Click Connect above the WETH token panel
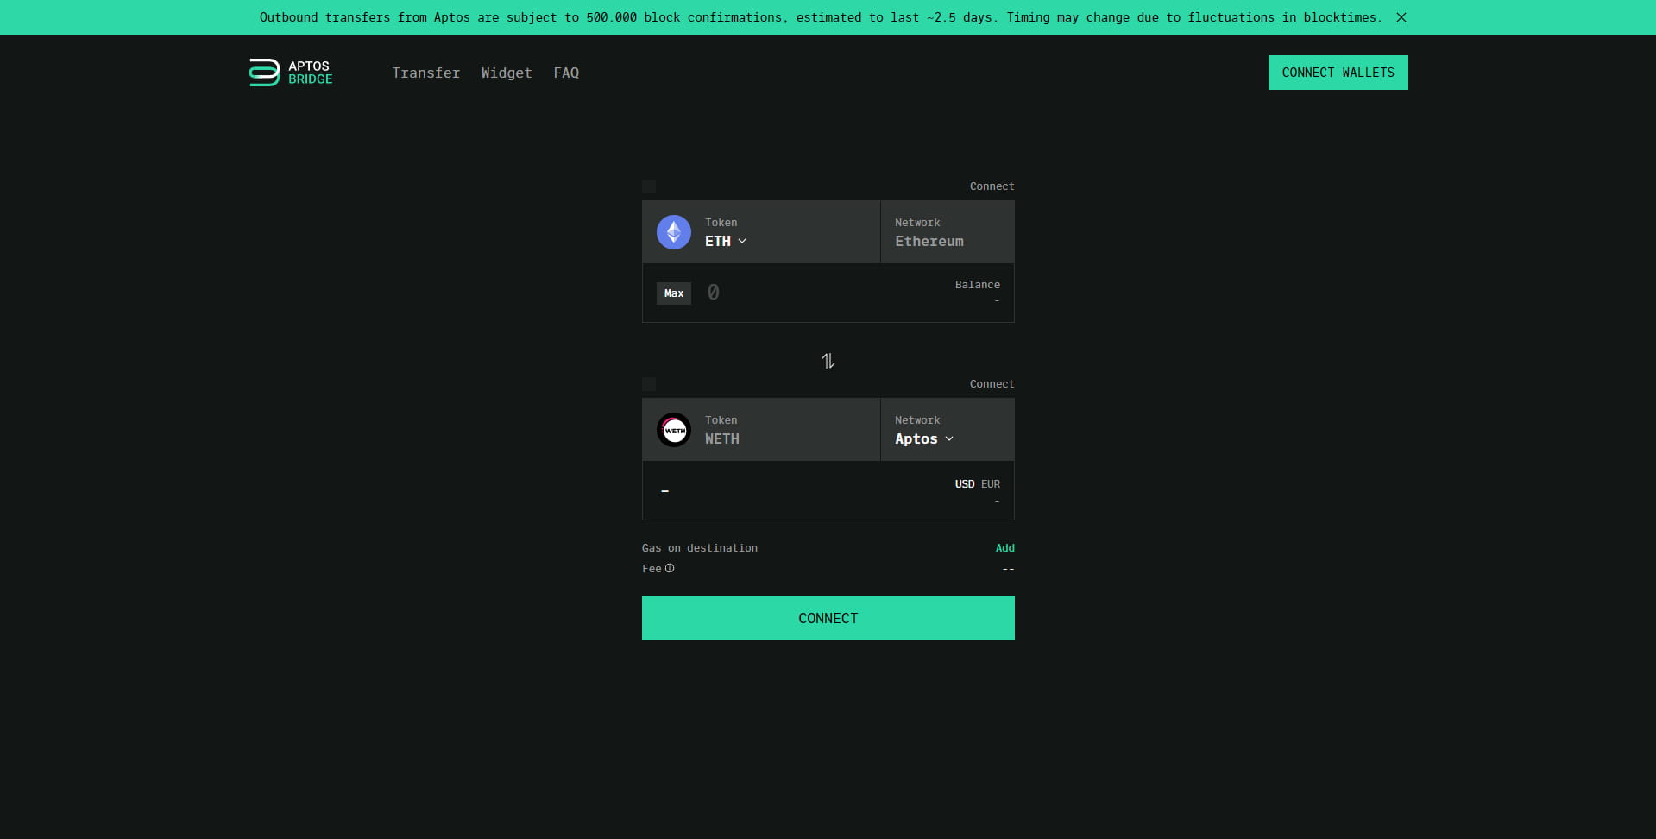Viewport: 1656px width, 839px height. 992,384
